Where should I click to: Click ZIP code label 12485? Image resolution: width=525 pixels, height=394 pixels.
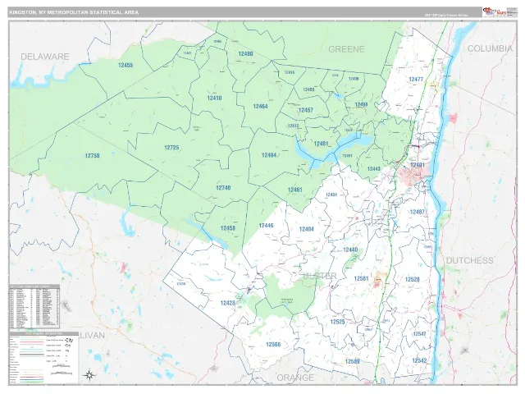click(308, 89)
